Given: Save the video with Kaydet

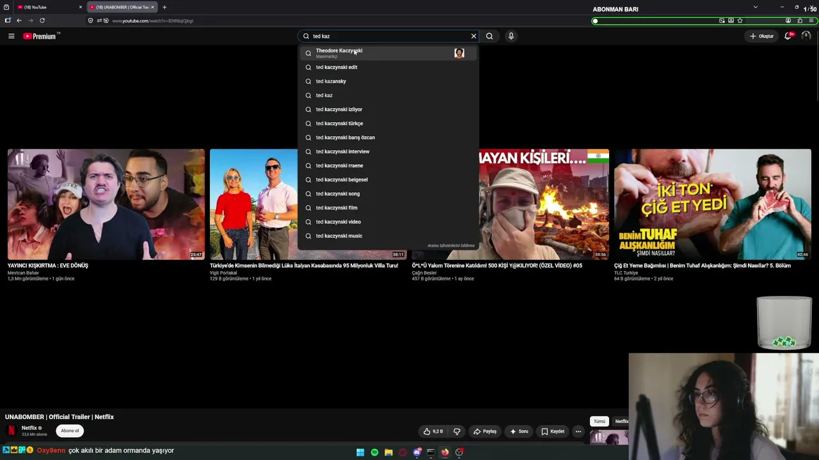Looking at the screenshot, I should (553, 431).
